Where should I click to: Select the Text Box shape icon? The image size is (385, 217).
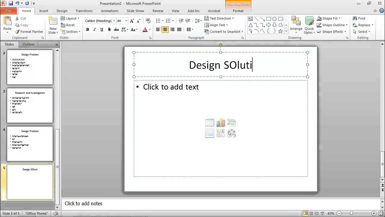click(251, 19)
